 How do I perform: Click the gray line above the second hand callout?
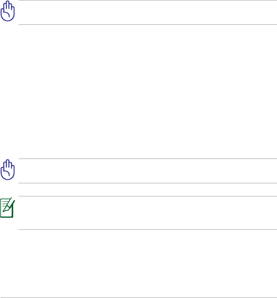(148, 158)
